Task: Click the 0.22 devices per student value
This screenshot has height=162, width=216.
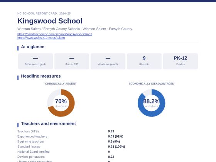Action: tap(111, 157)
